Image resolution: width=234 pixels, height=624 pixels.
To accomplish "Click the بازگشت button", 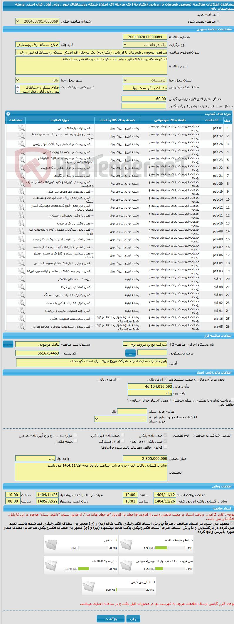I will [111, 619].
